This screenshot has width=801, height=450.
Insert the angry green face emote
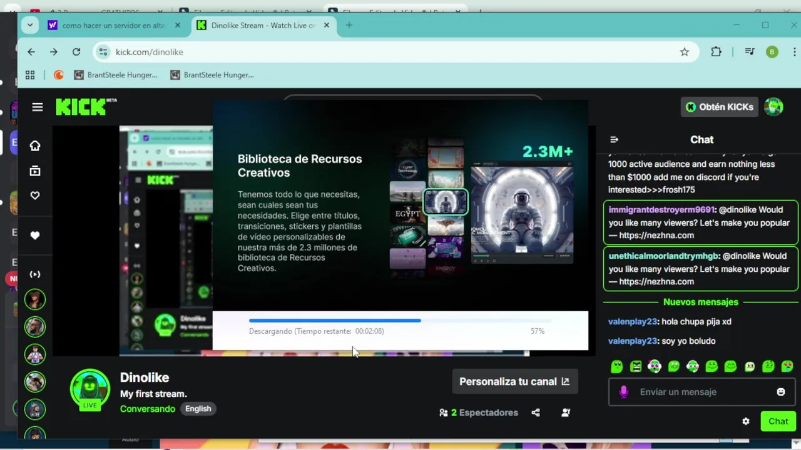tap(636, 367)
